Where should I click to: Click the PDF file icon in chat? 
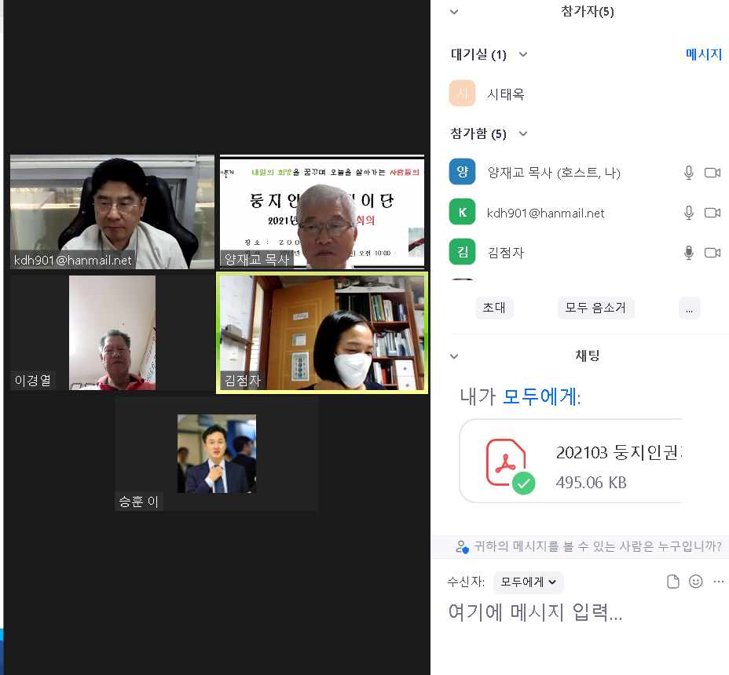click(x=507, y=464)
